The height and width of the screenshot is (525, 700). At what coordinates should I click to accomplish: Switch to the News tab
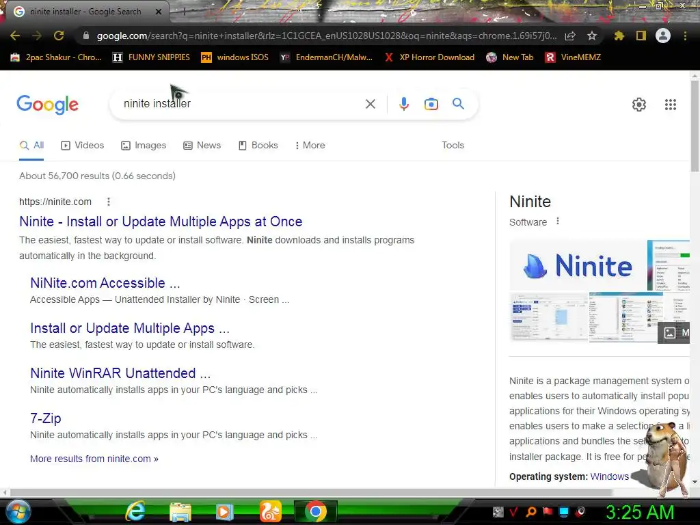202,146
